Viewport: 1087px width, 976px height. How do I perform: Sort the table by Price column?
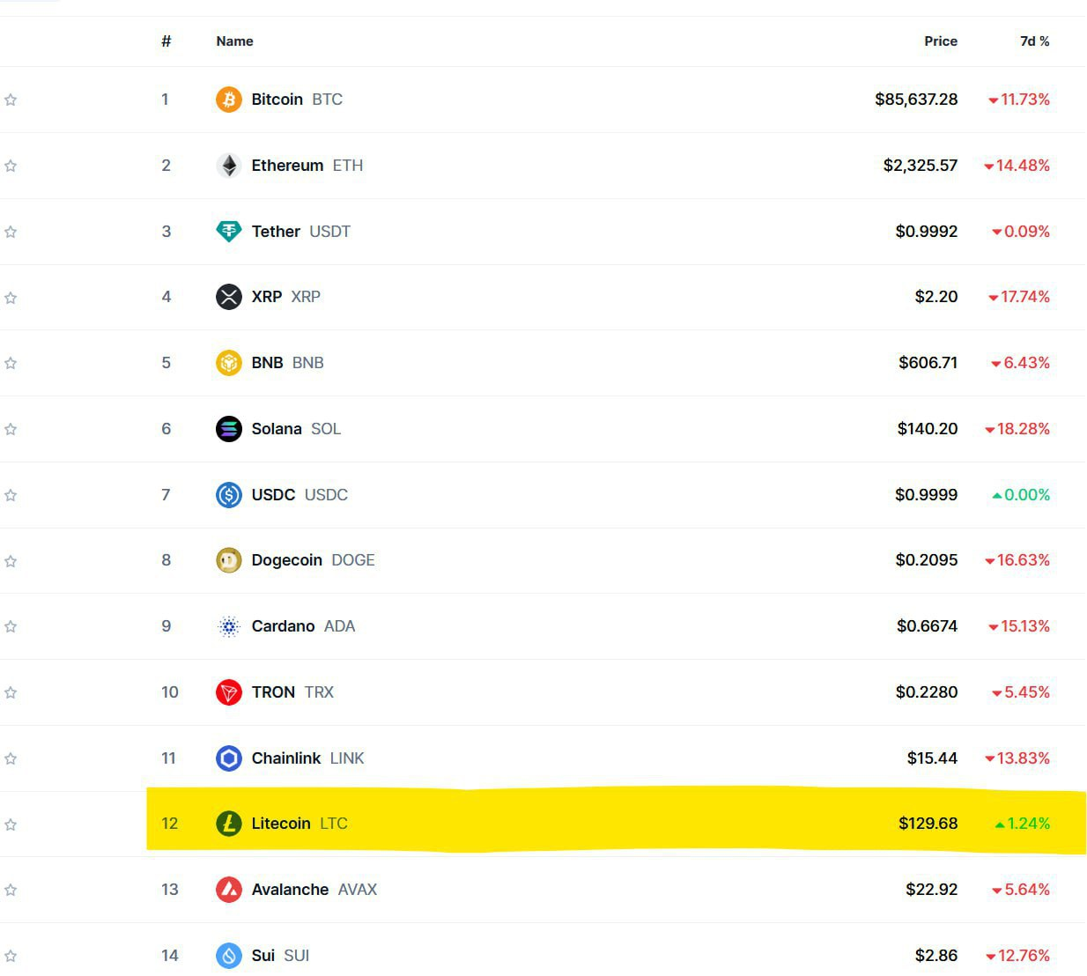pos(941,41)
